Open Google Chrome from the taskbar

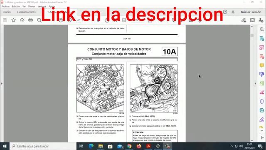[x=129, y=146]
